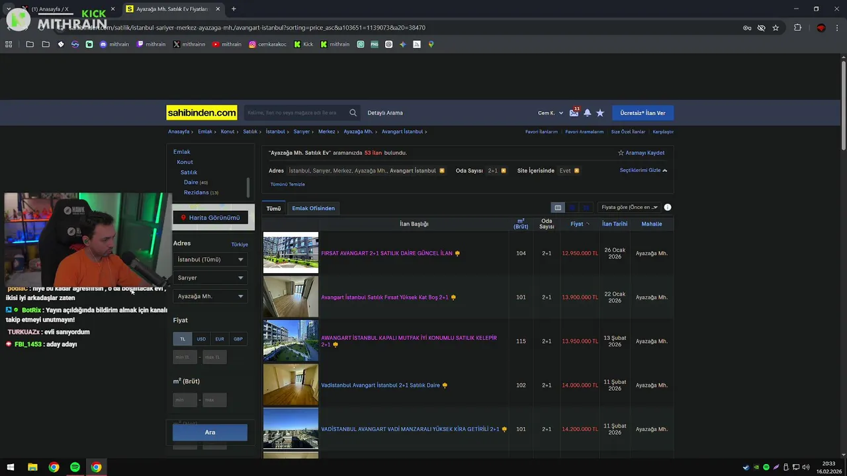The width and height of the screenshot is (847, 476).
Task: Bookmark this page with Chrome star
Action: [x=776, y=28]
